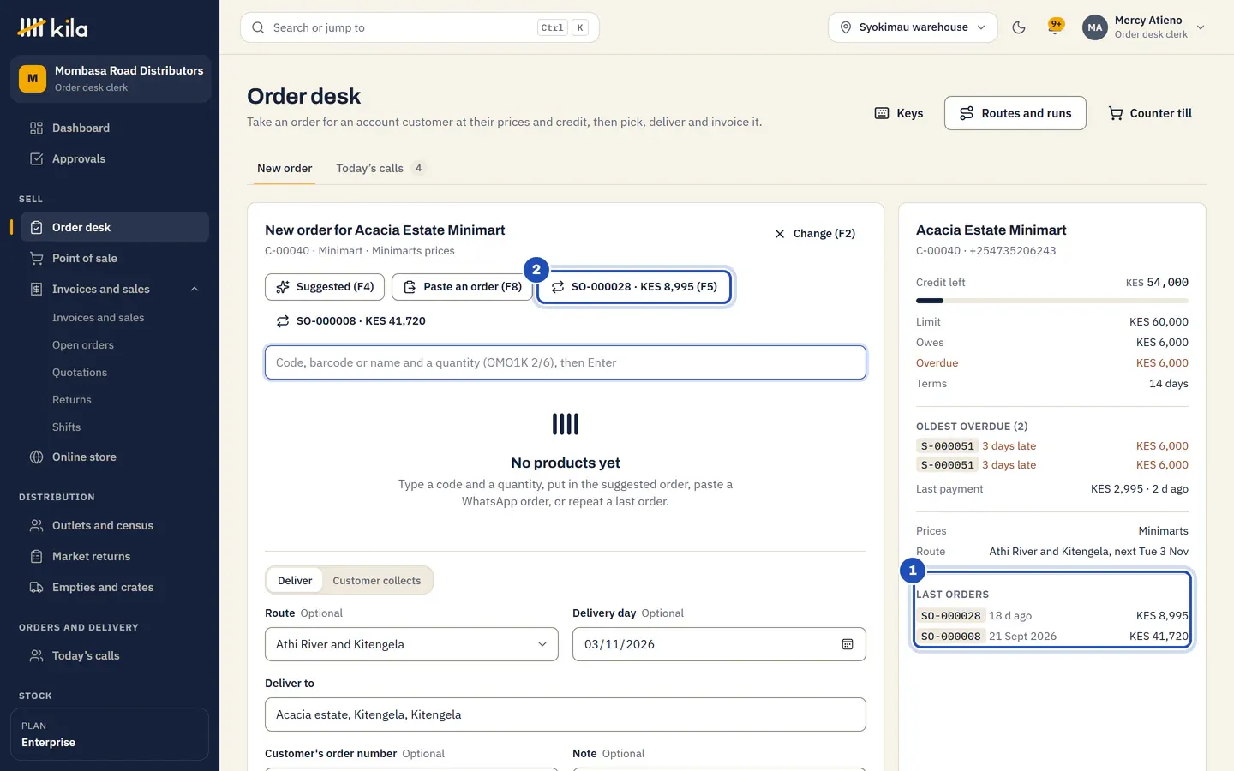This screenshot has width=1234, height=771.
Task: Click the Deliver to address field
Action: coord(566,714)
